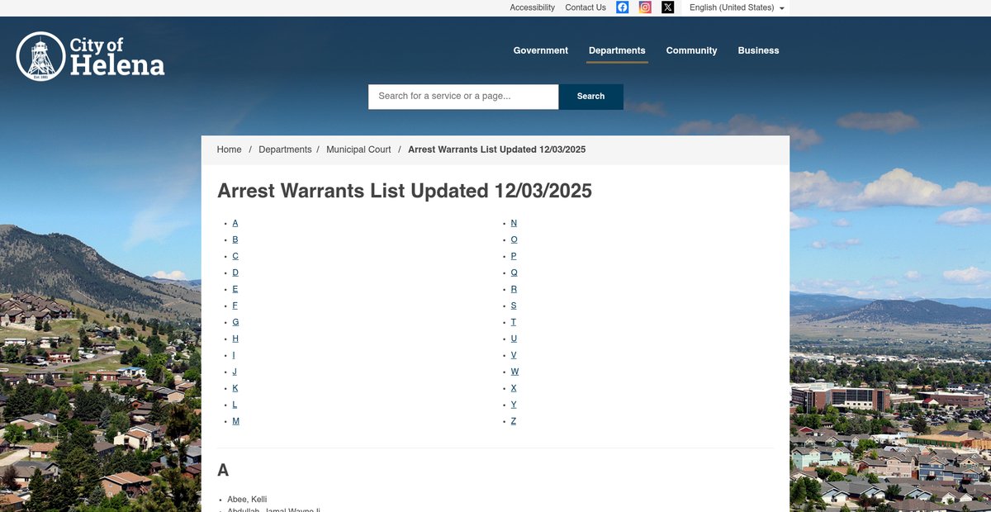Jump to letter L in the index
991x512 pixels.
click(x=235, y=405)
